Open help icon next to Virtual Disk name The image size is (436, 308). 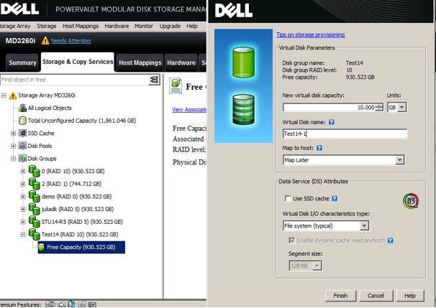(x=331, y=122)
